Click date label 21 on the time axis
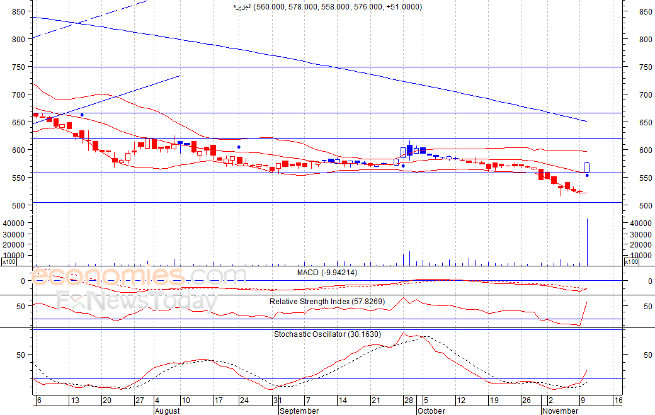The image size is (655, 415). coord(376,401)
